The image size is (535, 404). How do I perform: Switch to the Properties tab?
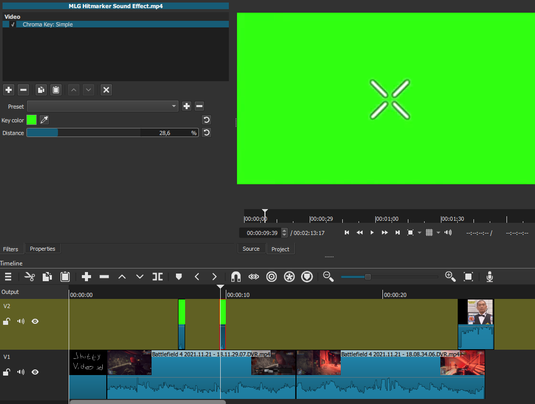coord(42,249)
